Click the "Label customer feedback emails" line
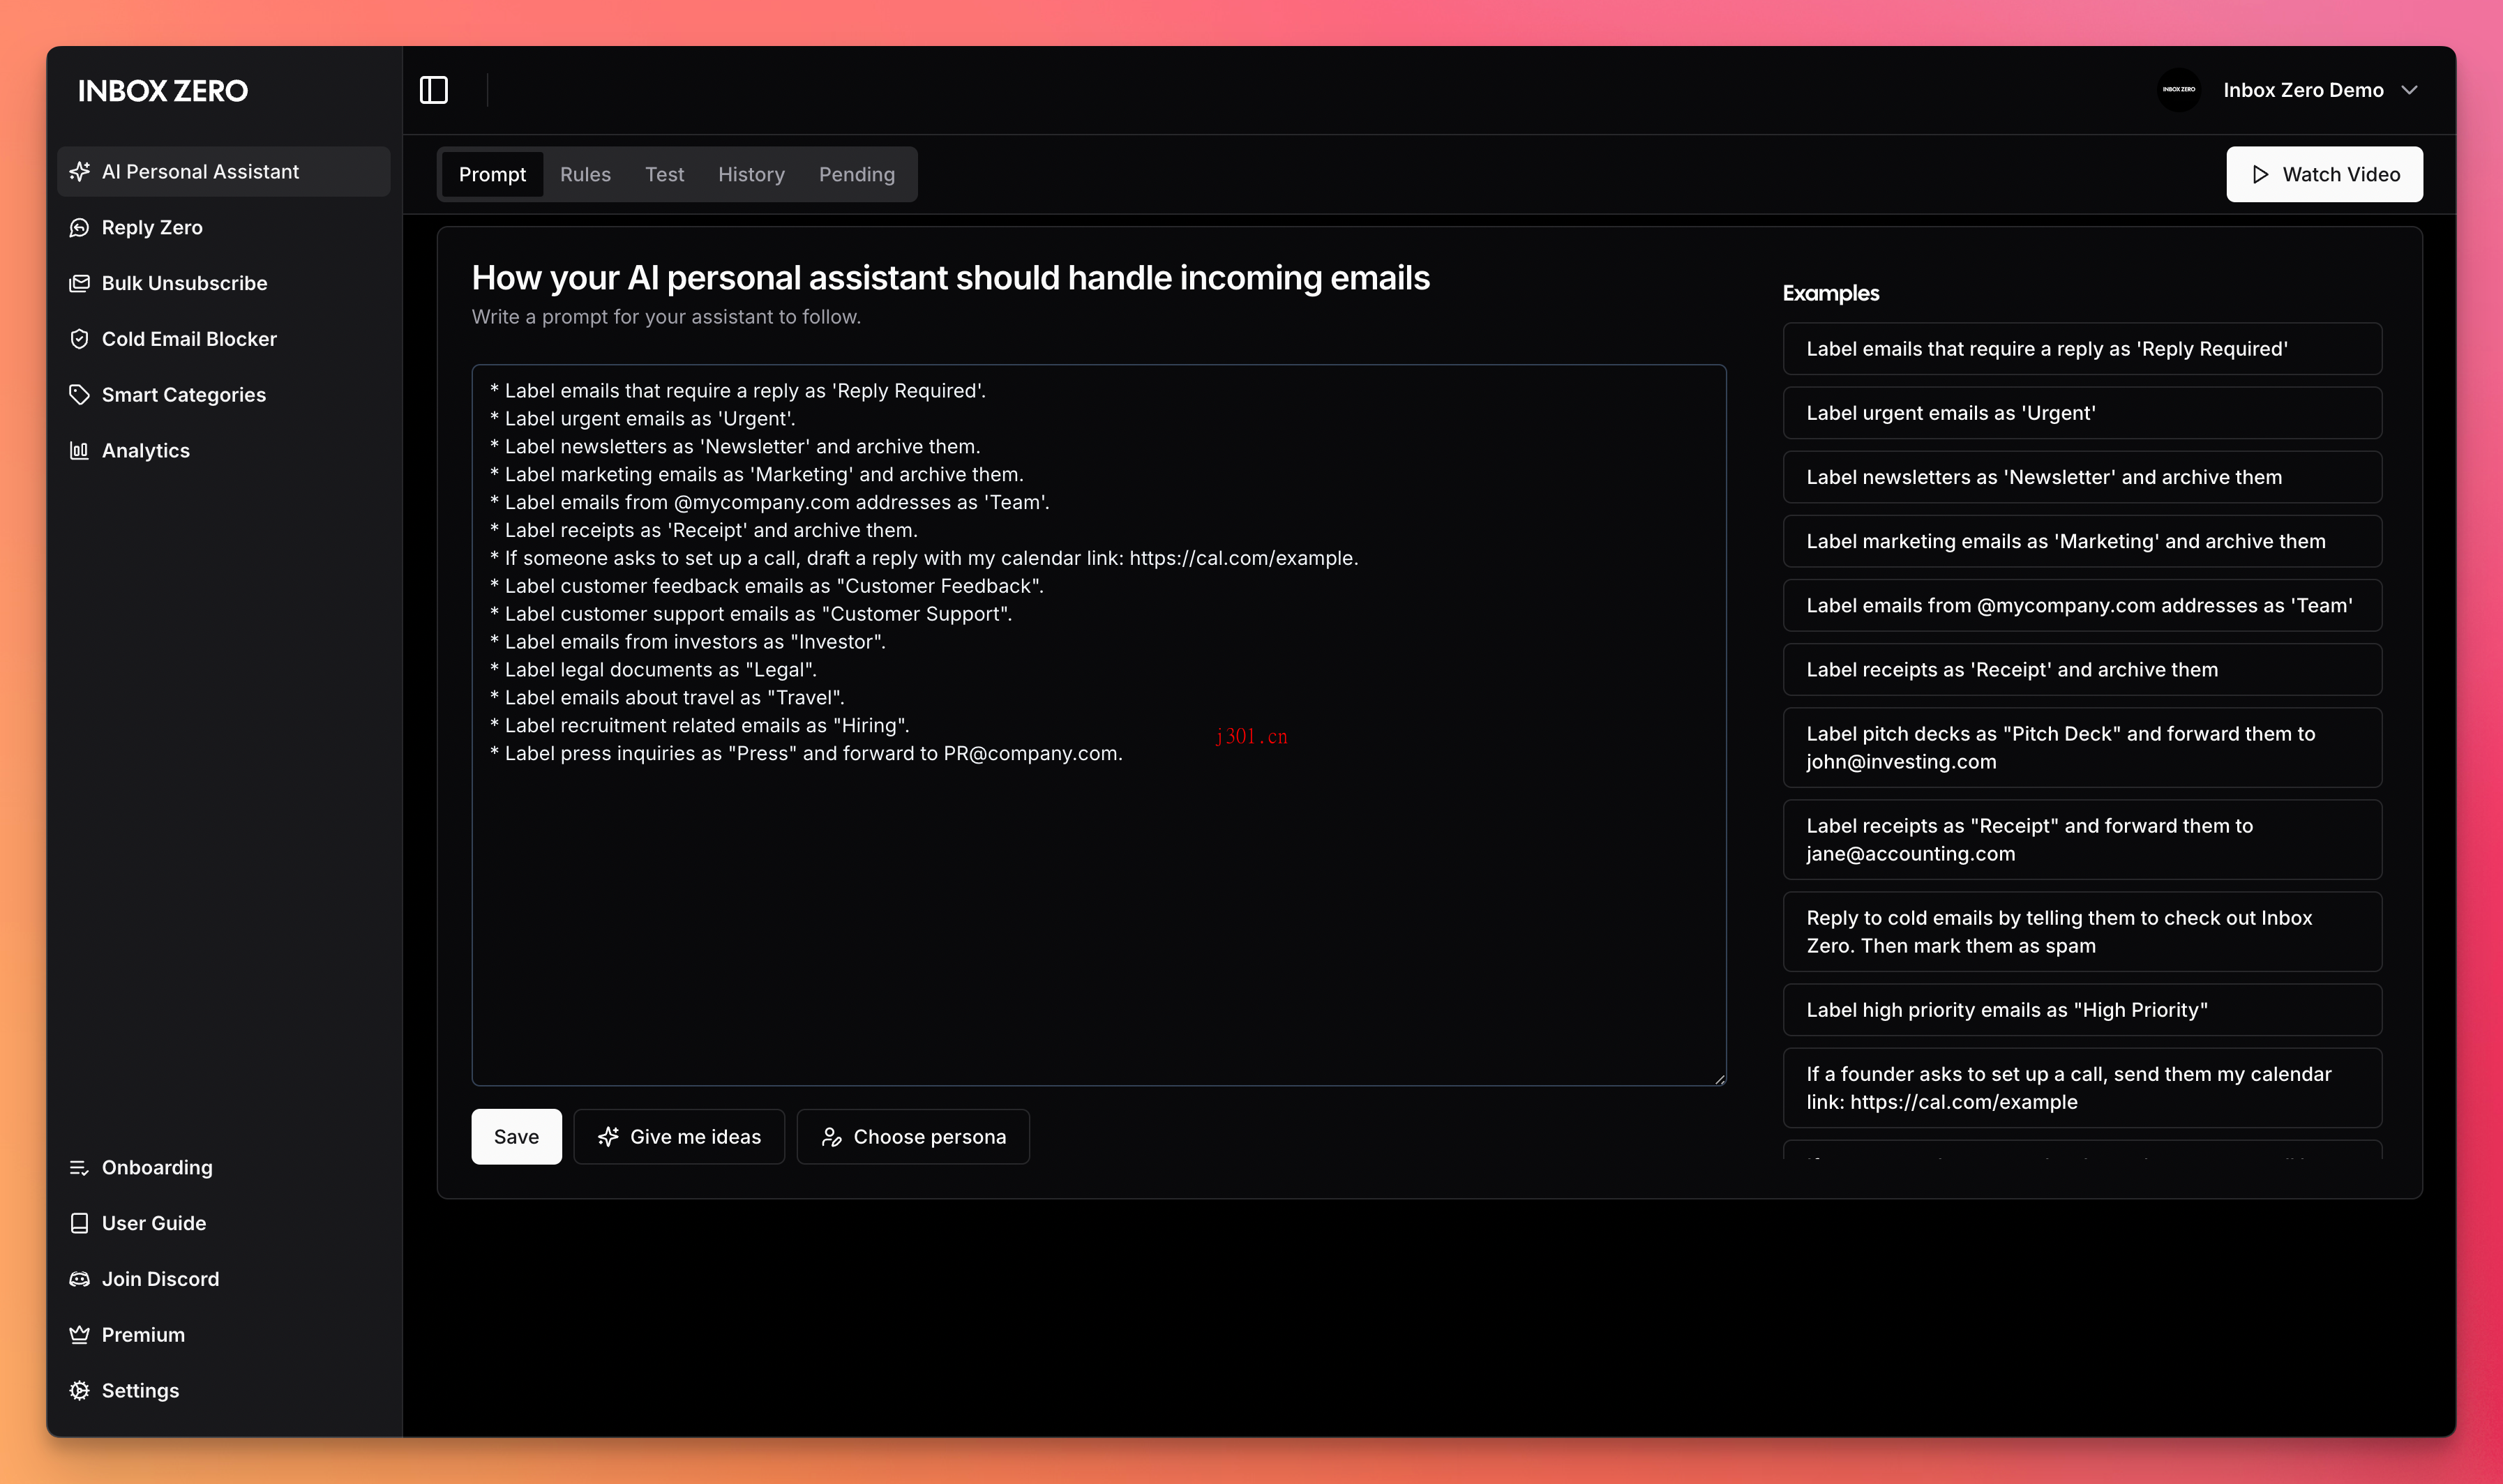 click(x=767, y=586)
